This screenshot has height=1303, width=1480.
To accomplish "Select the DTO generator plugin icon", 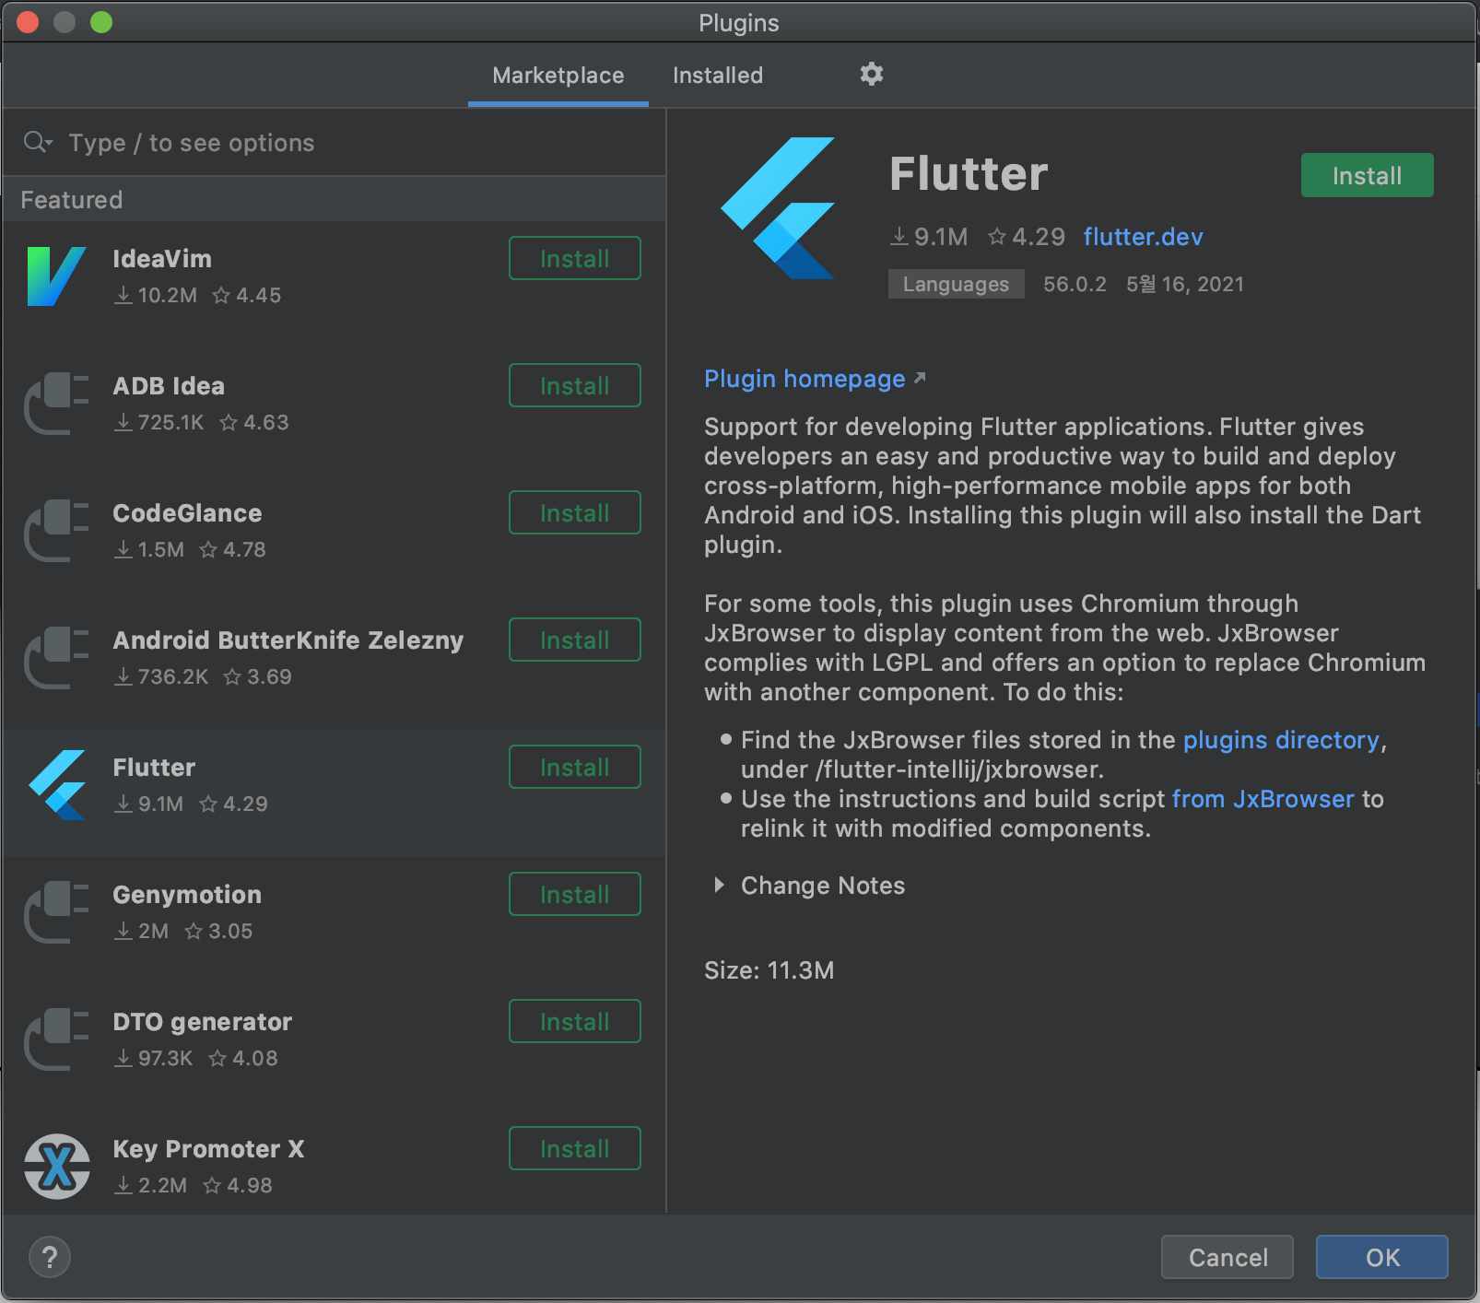I will (x=57, y=1039).
